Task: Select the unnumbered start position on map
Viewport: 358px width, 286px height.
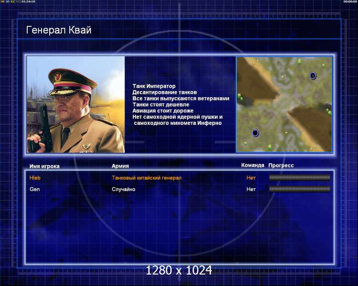Action: click(255, 133)
